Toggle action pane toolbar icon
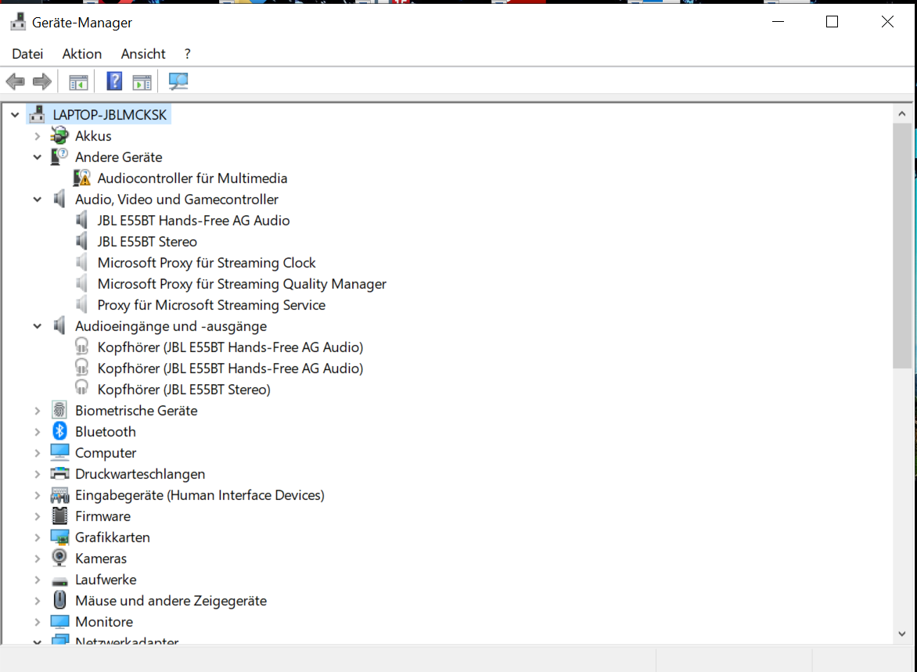 pos(142,82)
